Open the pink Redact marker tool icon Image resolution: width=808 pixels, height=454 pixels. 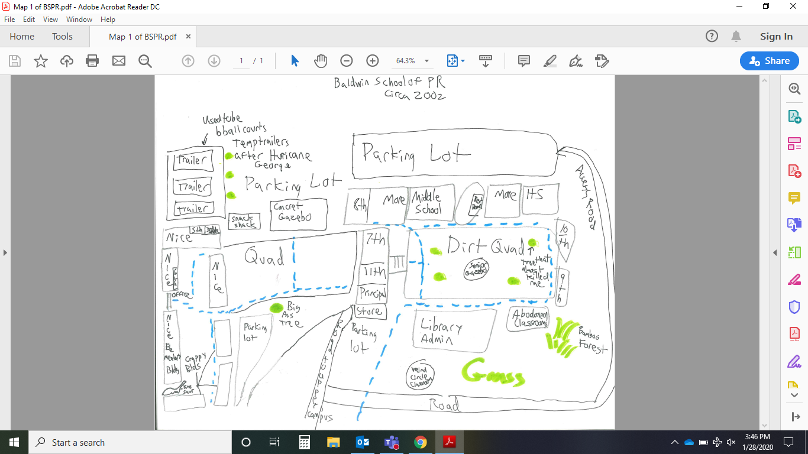794,280
